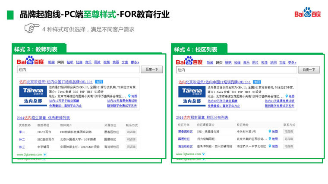Click www.3gtarena.com URL in the campus panel
Image resolution: width=328 pixels, height=184 pixels.
188,154
